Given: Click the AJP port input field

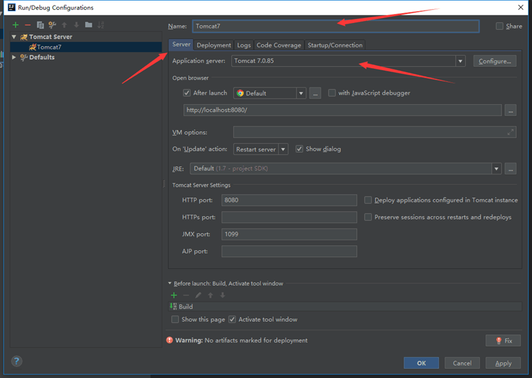Looking at the screenshot, I should coord(289,252).
